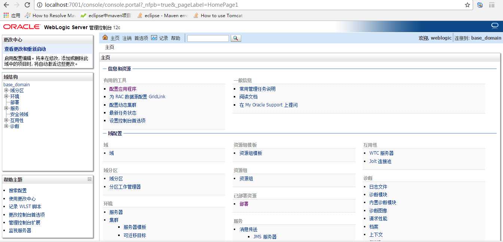Click 主页 in the top toolbar
The image size is (503, 242).
pyautogui.click(x=115, y=38)
